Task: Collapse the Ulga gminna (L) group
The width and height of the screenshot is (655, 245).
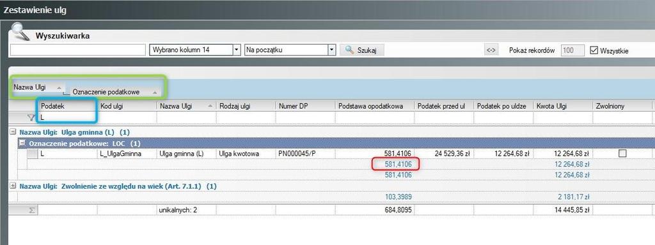Action: pyautogui.click(x=13, y=131)
